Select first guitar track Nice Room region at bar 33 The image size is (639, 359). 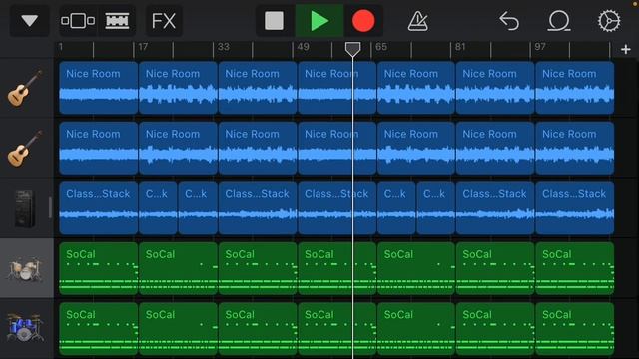click(x=258, y=88)
